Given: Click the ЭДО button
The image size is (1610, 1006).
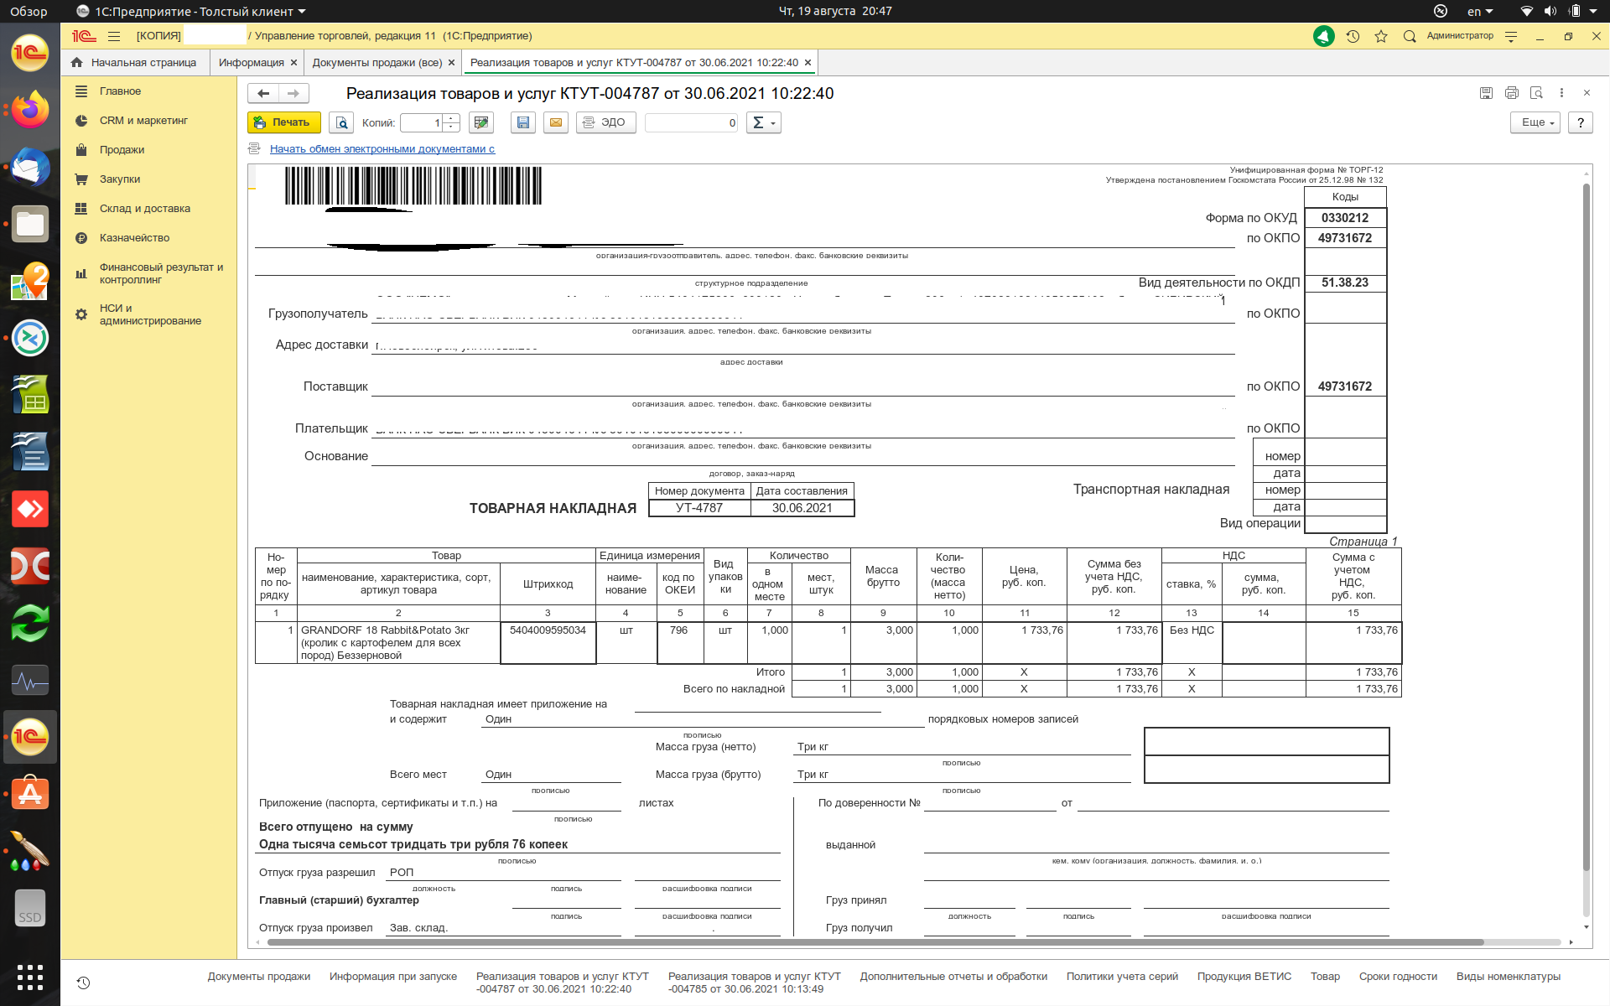Looking at the screenshot, I should [x=605, y=122].
